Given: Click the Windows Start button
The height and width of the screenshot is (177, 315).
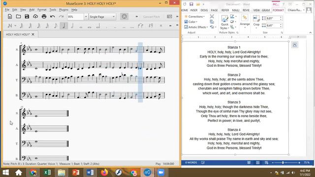Looking at the screenshot, I should tap(5, 173).
